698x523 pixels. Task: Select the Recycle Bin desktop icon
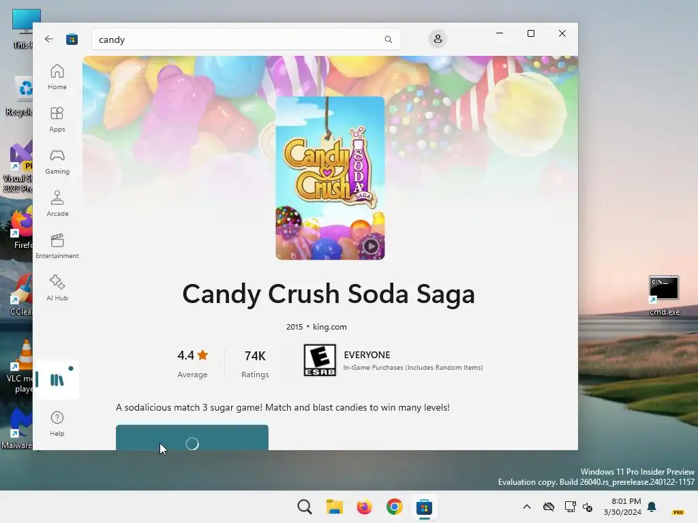click(x=18, y=95)
